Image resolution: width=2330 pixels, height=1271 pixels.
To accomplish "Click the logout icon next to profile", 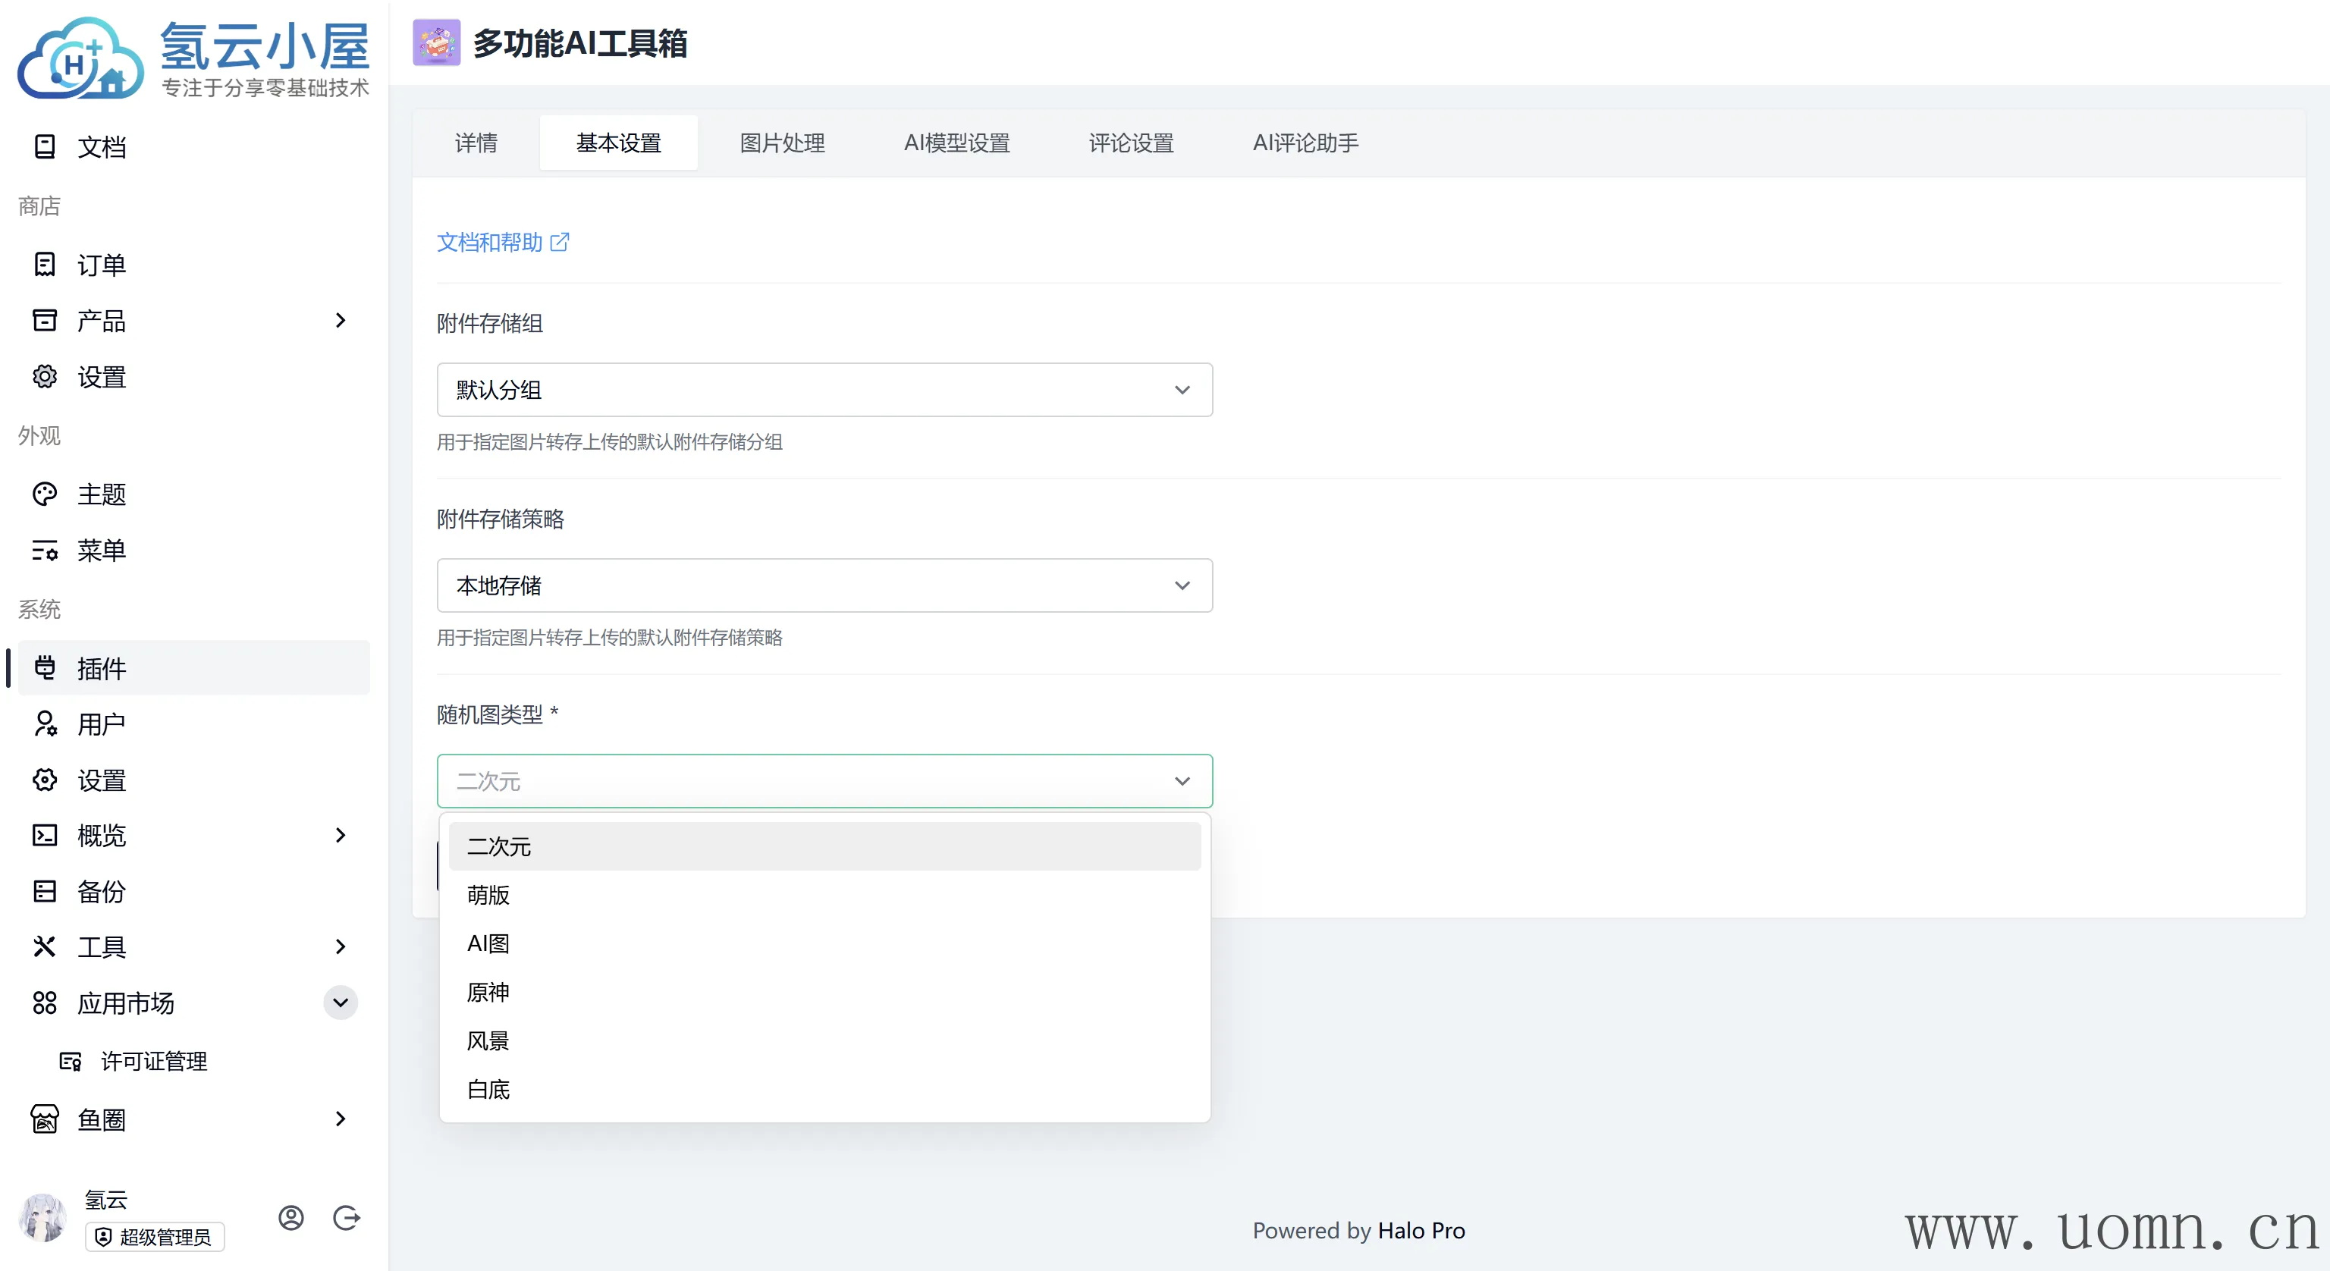I will [x=347, y=1218].
